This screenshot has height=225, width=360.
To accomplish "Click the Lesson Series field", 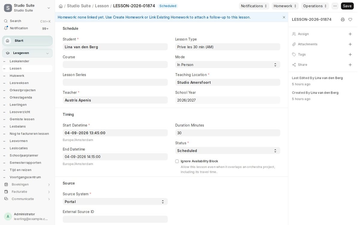I will [115, 82].
